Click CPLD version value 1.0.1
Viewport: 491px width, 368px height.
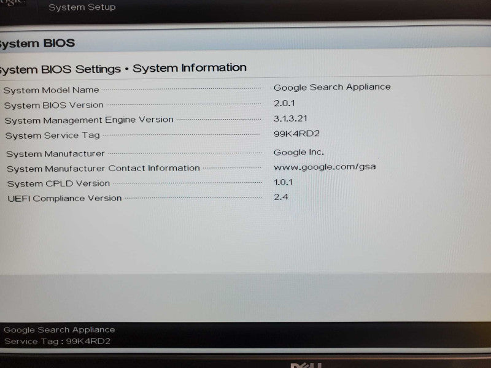coord(283,182)
